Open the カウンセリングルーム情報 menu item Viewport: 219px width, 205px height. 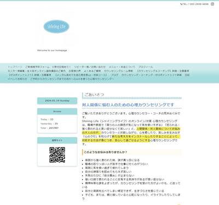[x=118, y=71]
